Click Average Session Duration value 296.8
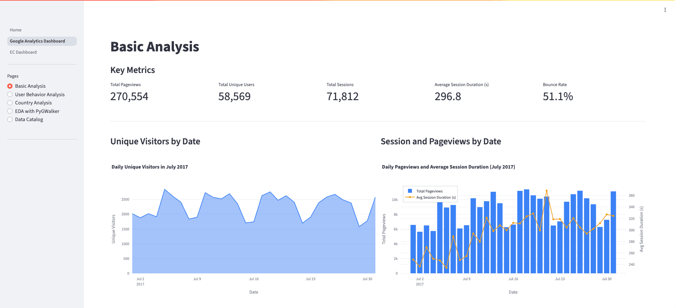This screenshot has height=308, width=675. (x=448, y=97)
